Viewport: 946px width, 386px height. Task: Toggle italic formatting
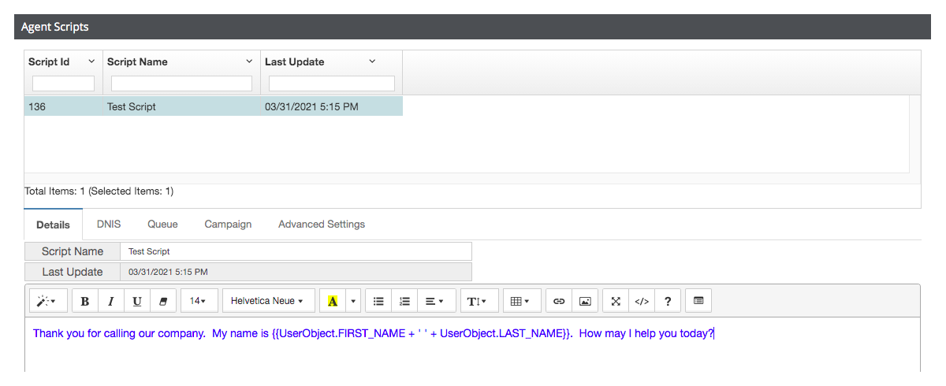111,301
